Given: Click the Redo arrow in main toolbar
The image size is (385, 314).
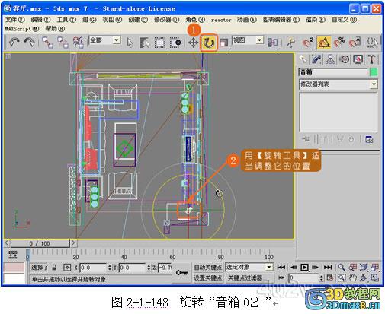Looking at the screenshot, I should (29, 42).
